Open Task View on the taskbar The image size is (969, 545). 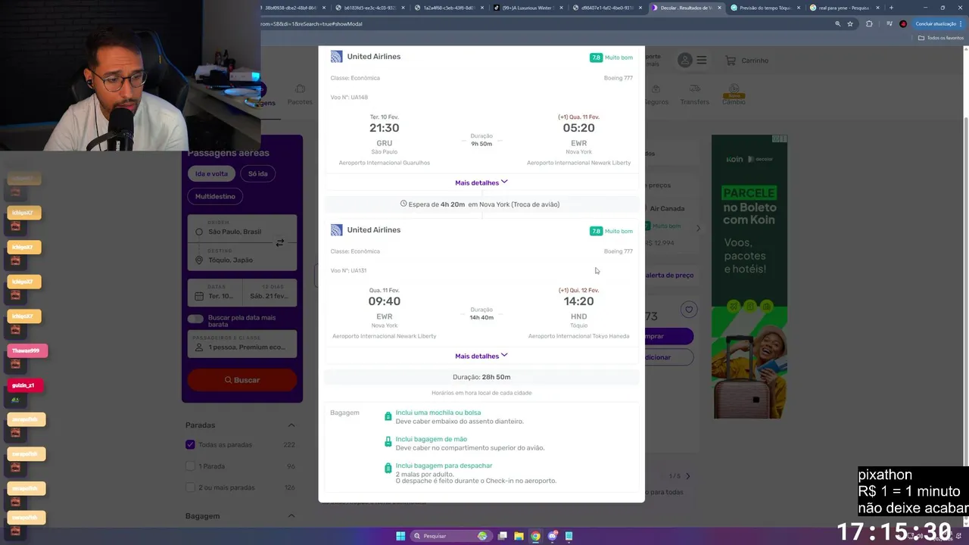coord(502,536)
